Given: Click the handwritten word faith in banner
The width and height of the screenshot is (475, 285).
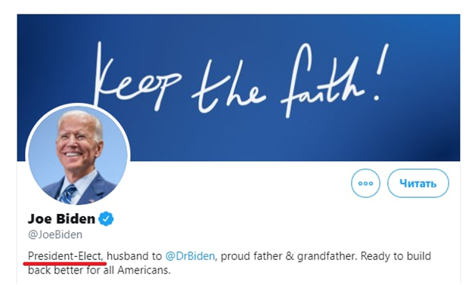Looking at the screenshot, I should coord(323,82).
